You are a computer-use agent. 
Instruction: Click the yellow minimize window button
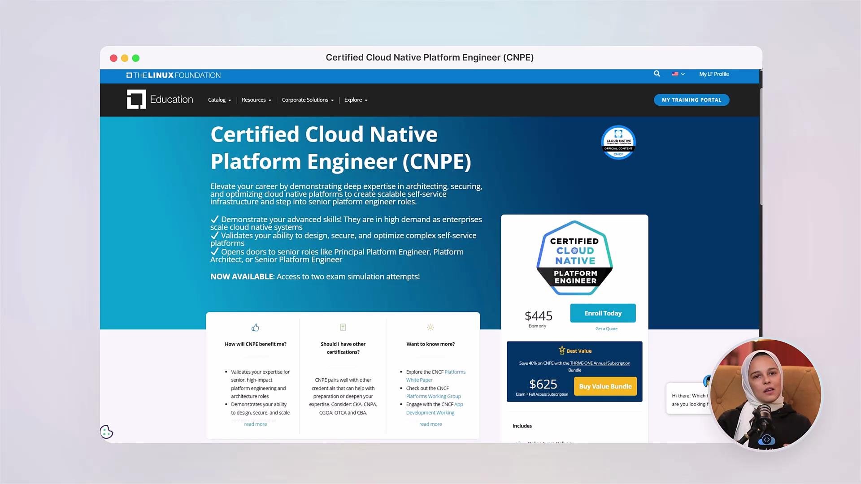[125, 58]
